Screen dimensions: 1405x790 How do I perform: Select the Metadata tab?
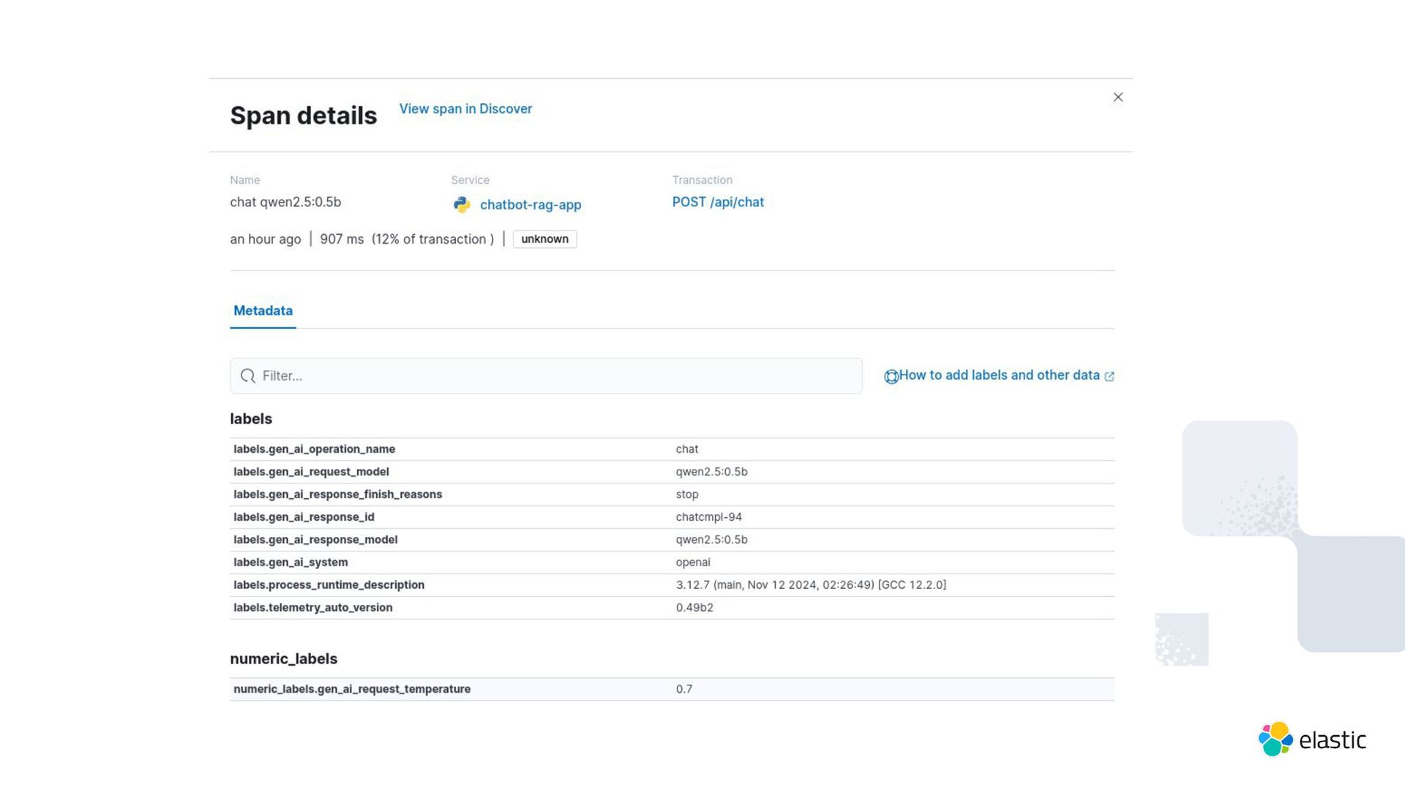263,311
